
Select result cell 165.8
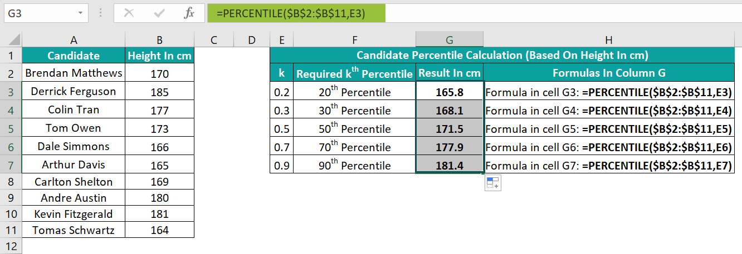point(450,92)
